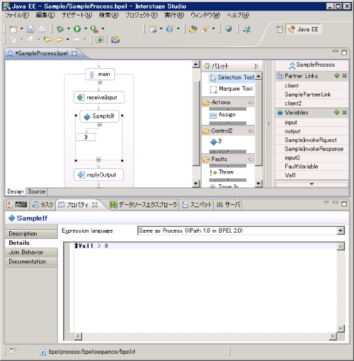Collapse the SampleIf node minus toggle
Viewport: 354px width, 361px height.
point(100,125)
